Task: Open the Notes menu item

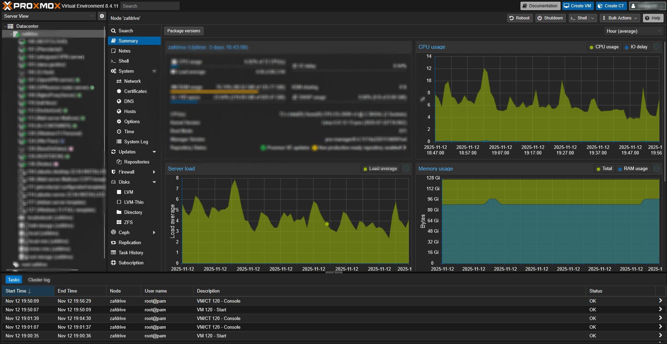Action: pos(125,51)
